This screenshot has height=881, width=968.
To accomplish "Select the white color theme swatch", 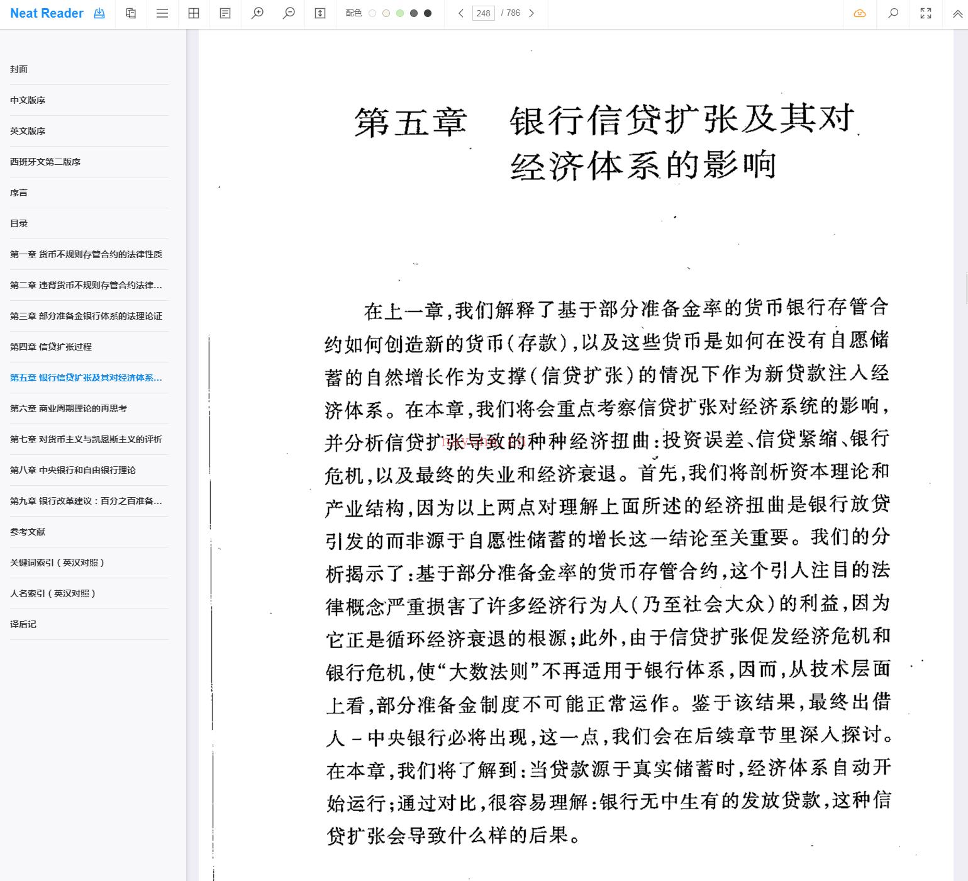I will click(x=372, y=13).
